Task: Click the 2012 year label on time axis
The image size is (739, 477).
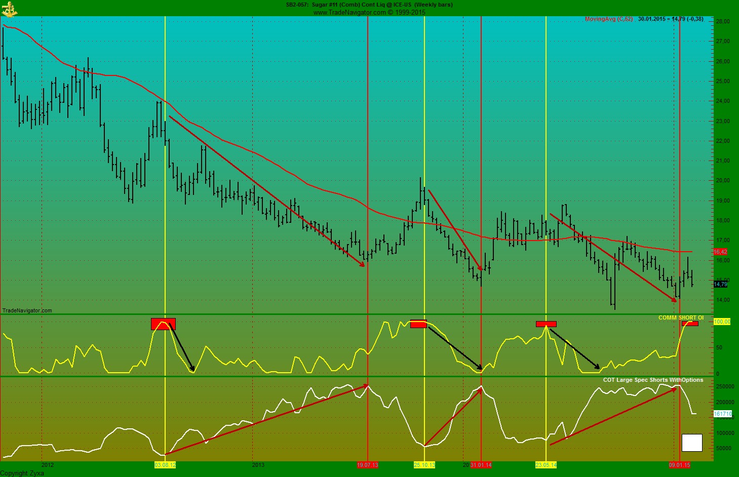Action: (48, 465)
